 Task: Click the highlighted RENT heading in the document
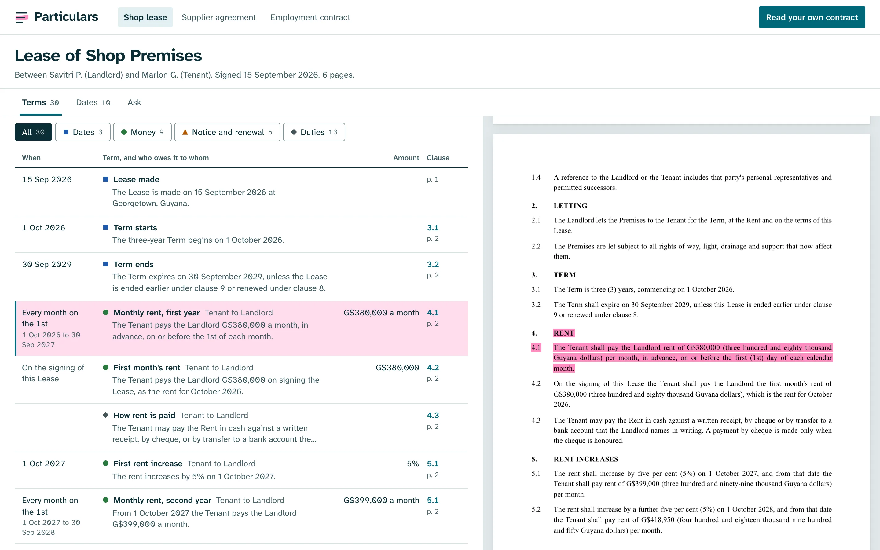click(x=564, y=333)
